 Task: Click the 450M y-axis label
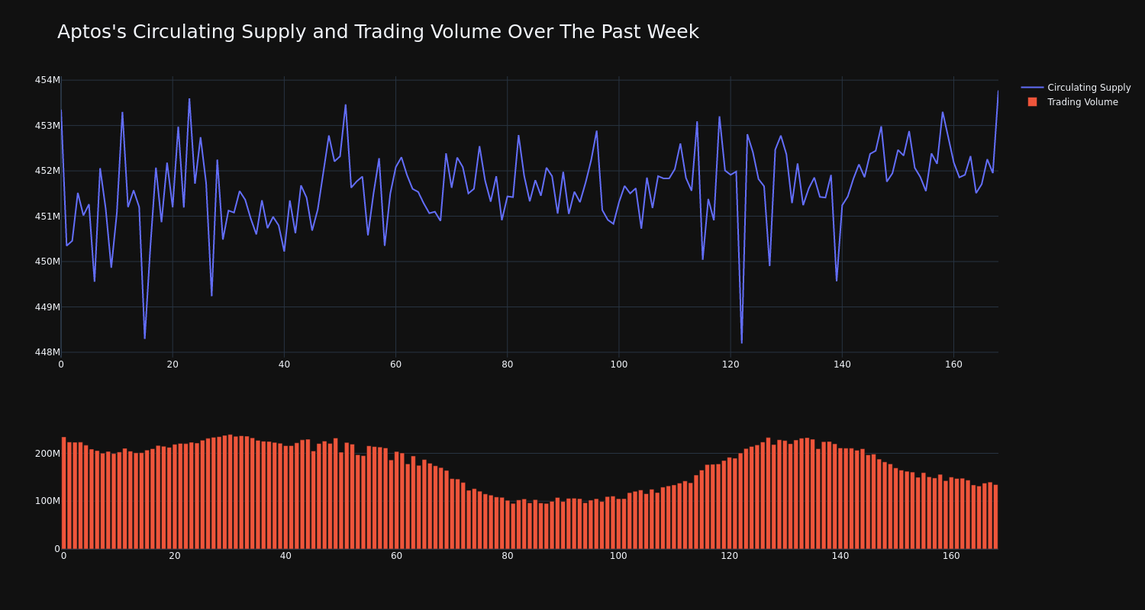tap(47, 262)
